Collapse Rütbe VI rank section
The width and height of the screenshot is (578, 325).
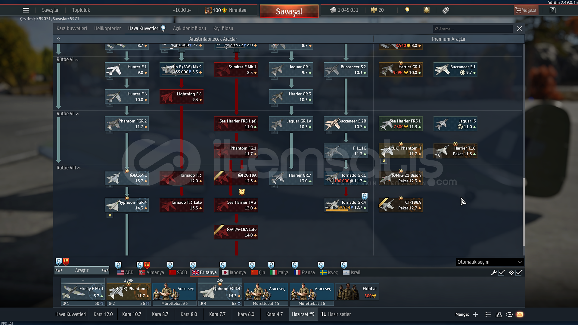click(x=67, y=60)
